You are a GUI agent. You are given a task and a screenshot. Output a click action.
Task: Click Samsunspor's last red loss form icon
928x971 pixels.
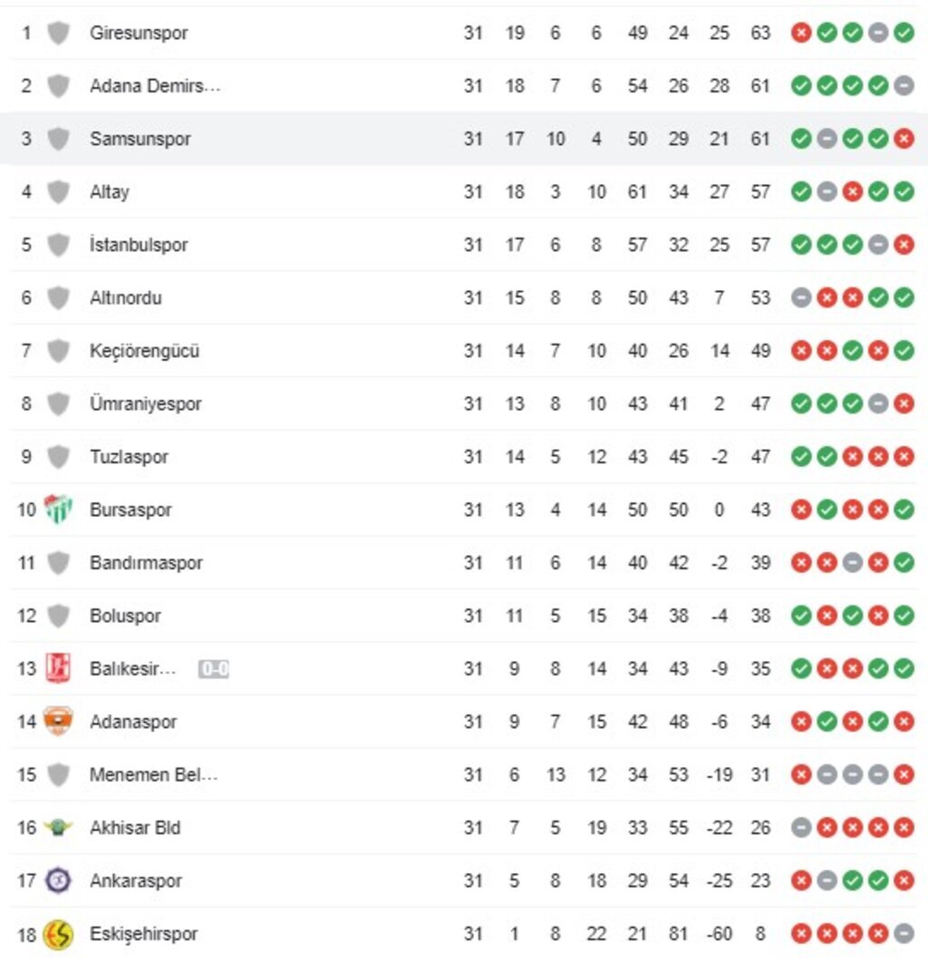[x=904, y=139]
